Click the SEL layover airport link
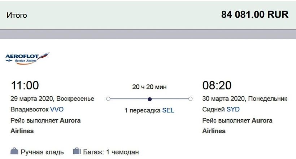 (x=168, y=110)
